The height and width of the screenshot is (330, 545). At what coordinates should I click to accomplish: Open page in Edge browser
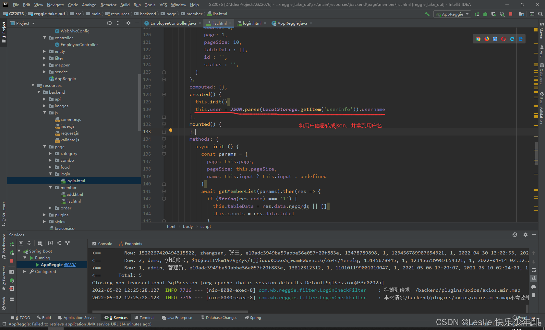tap(520, 39)
